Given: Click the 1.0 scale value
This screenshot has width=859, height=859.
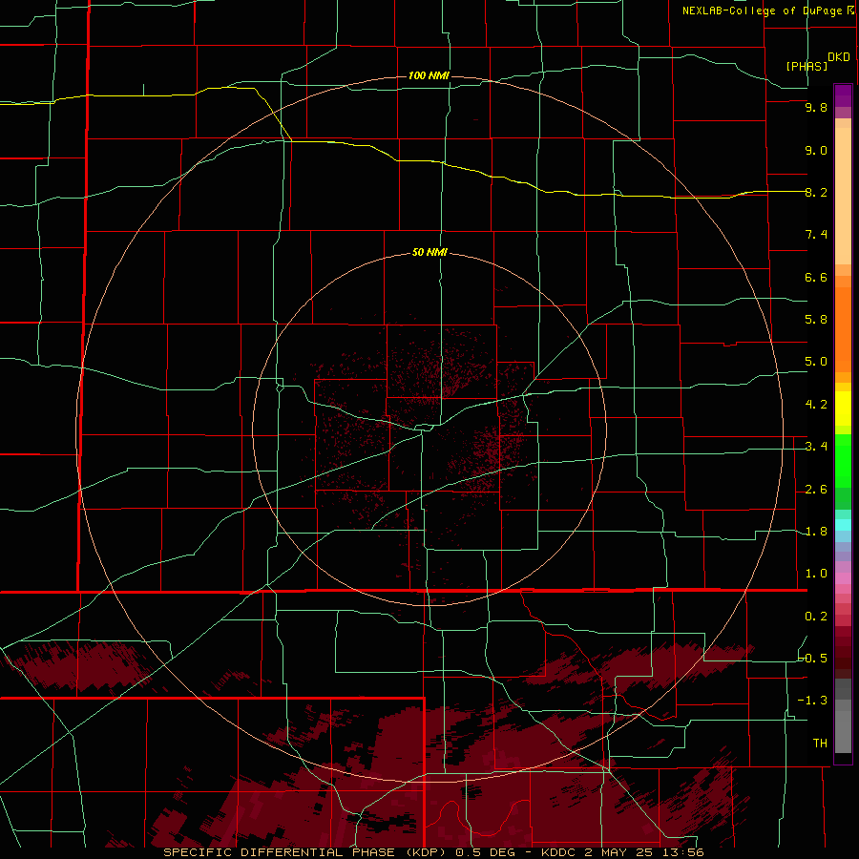Looking at the screenshot, I should 816,574.
